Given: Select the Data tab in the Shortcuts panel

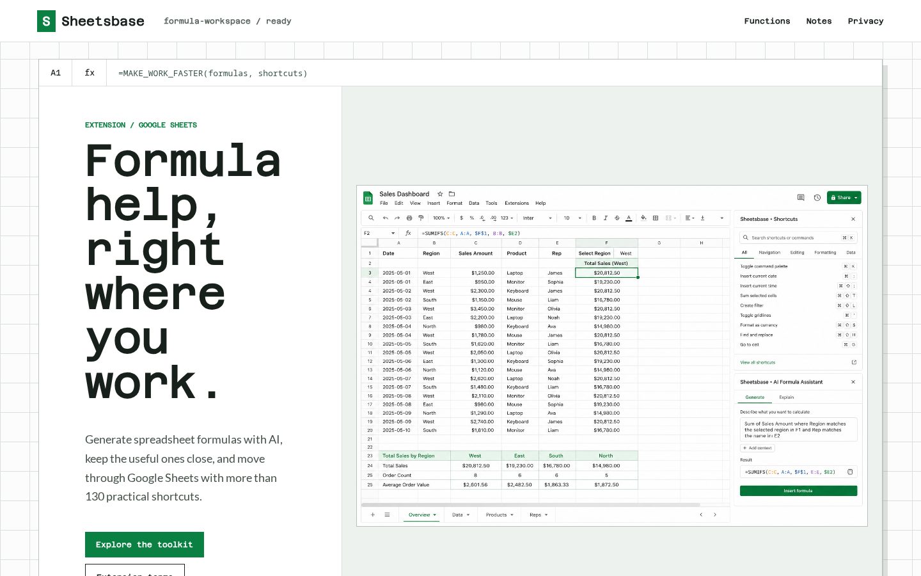Looking at the screenshot, I should point(851,253).
